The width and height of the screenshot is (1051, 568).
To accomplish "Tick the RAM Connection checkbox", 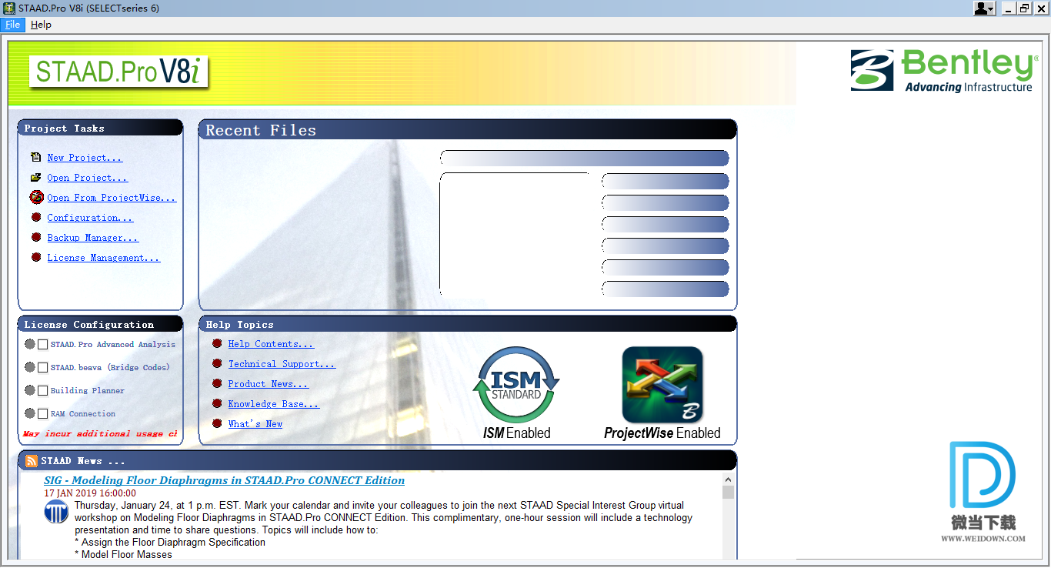I will coord(43,414).
